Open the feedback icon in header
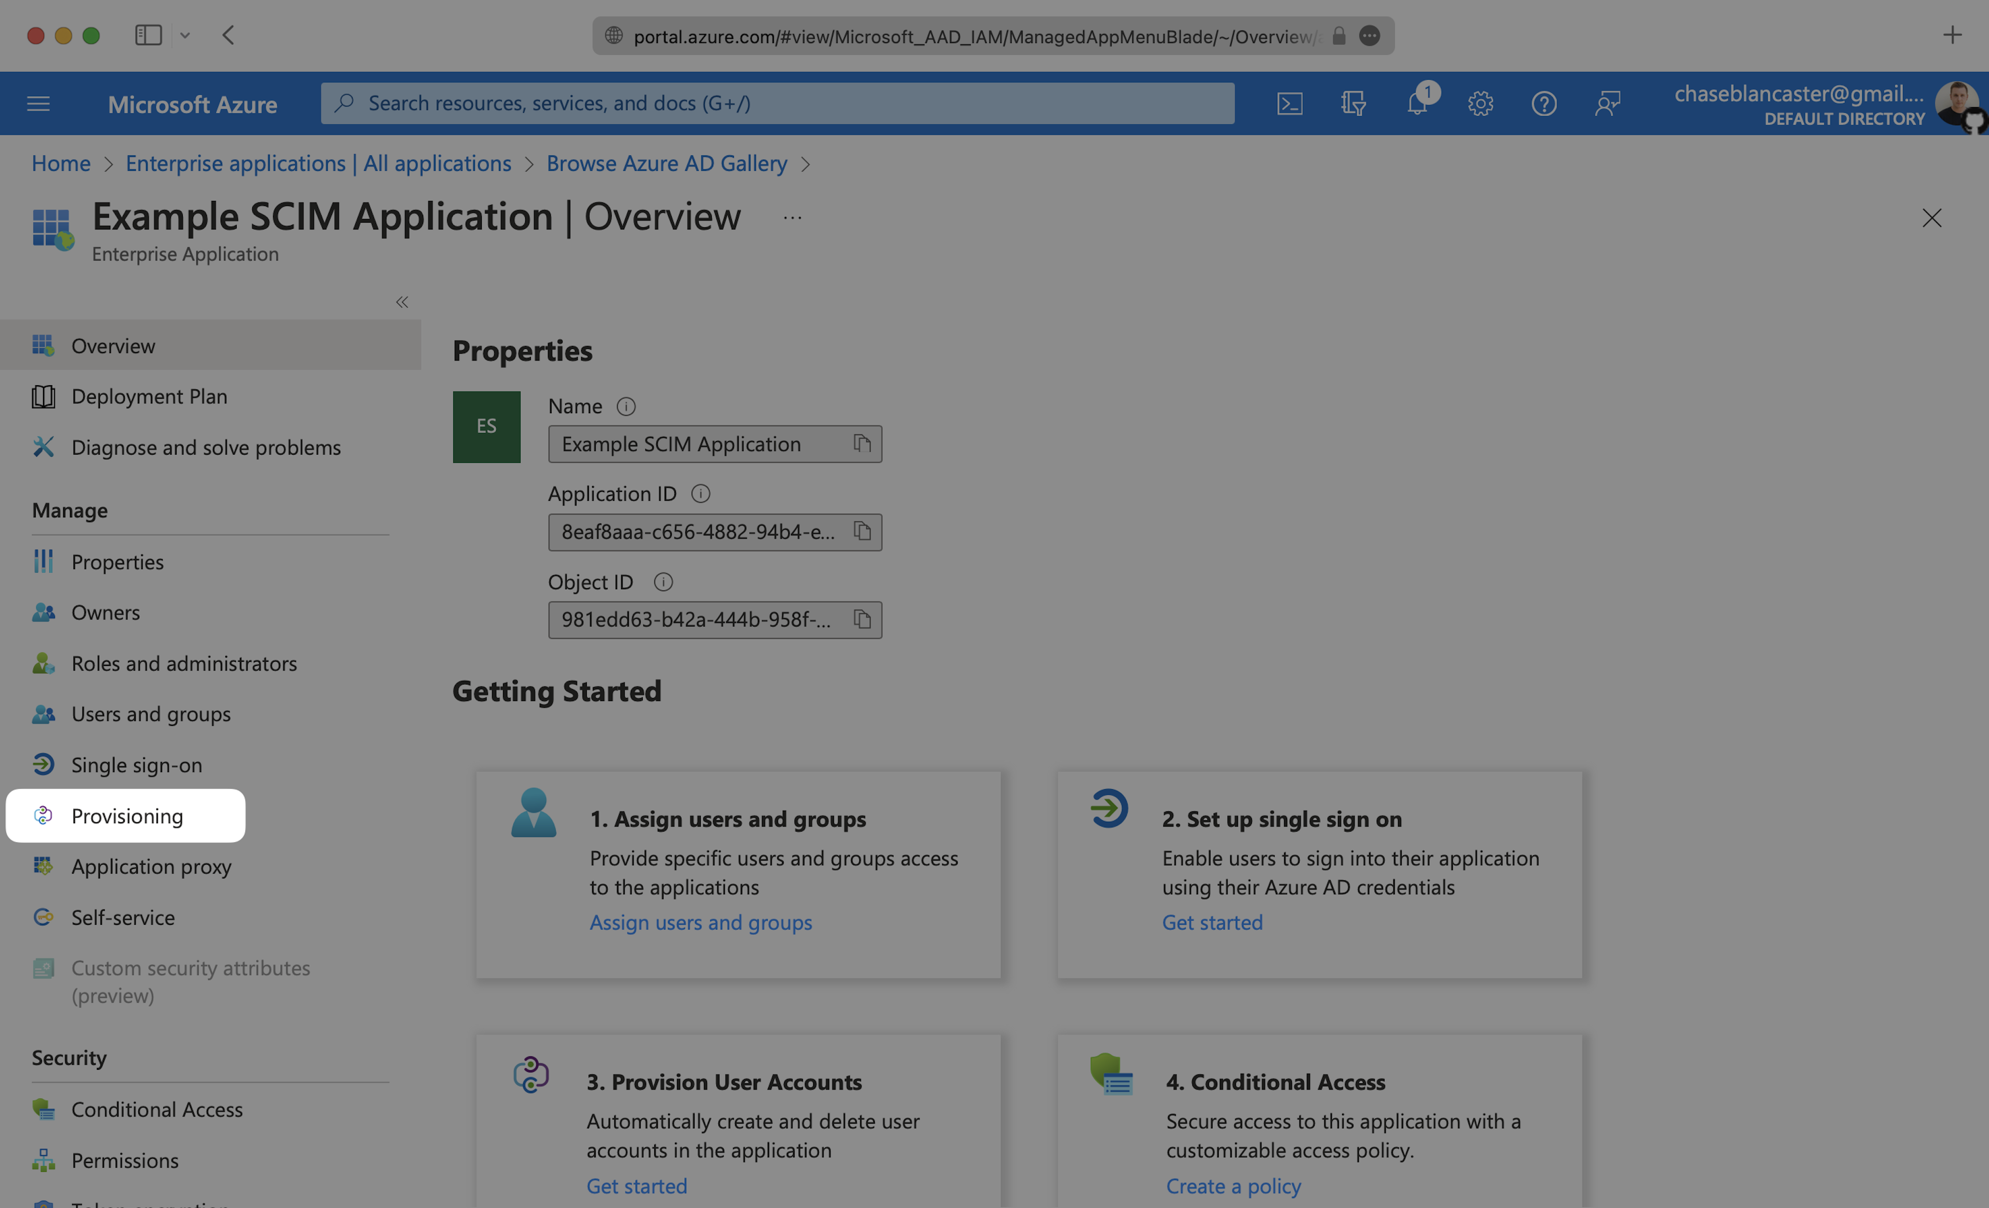 tap(1607, 103)
